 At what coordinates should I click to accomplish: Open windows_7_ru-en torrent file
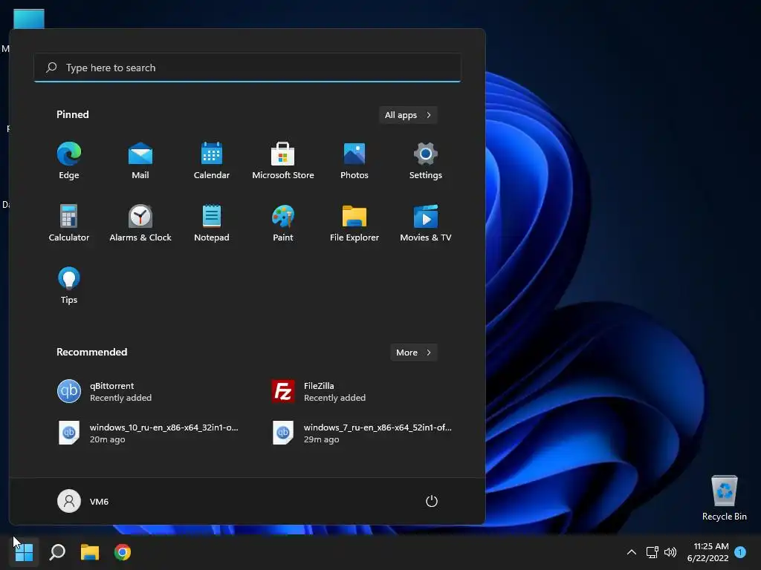[x=362, y=433]
